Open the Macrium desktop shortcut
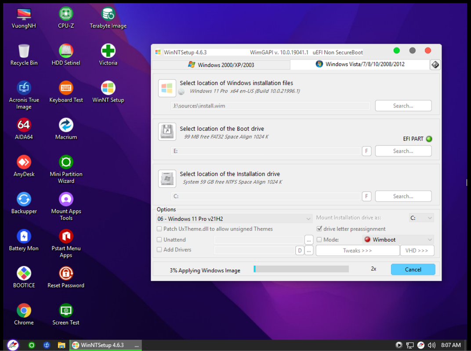 coord(66,129)
